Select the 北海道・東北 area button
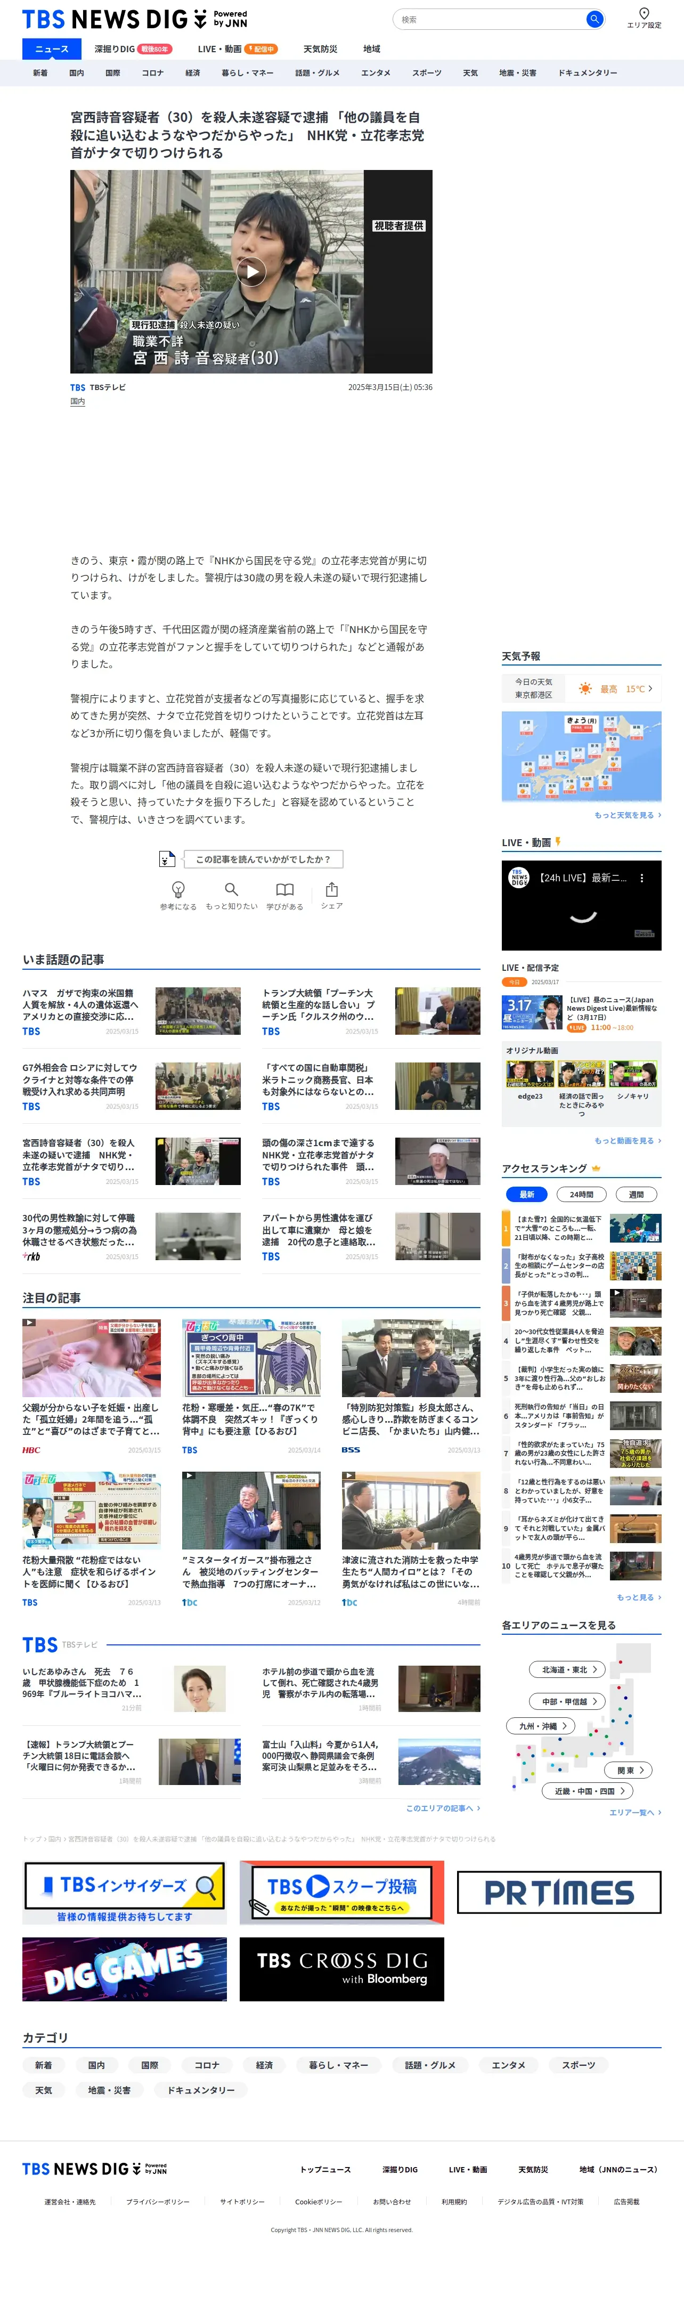 (568, 1670)
